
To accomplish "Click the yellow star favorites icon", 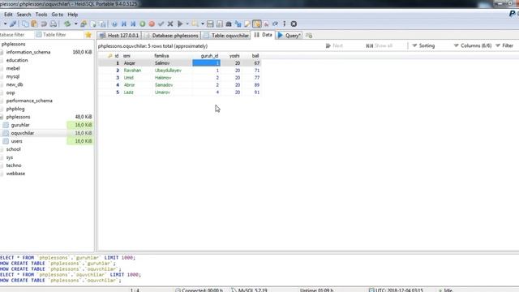I will (x=88, y=35).
